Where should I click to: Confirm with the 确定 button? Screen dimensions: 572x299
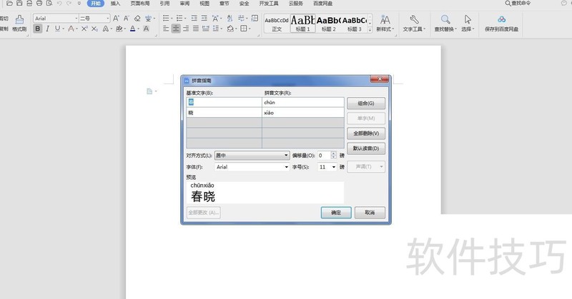pyautogui.click(x=336, y=213)
